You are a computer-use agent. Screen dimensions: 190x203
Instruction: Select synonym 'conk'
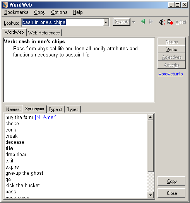pyautogui.click(x=11, y=130)
